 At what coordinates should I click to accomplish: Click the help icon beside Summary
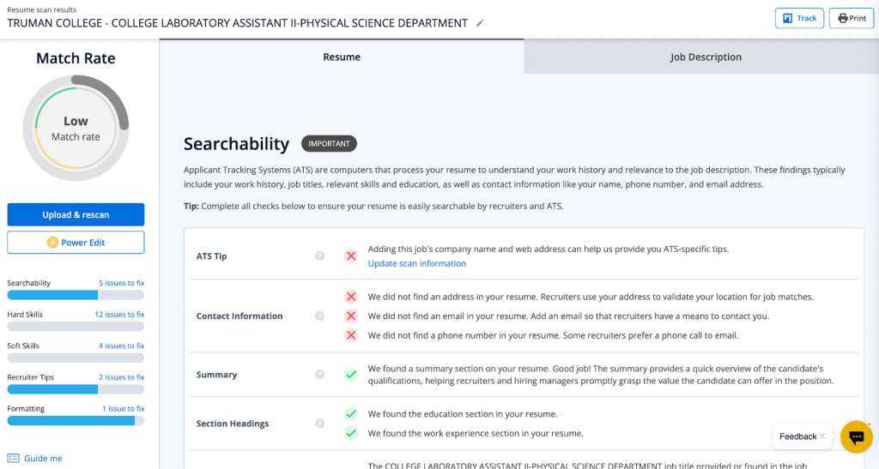(319, 375)
